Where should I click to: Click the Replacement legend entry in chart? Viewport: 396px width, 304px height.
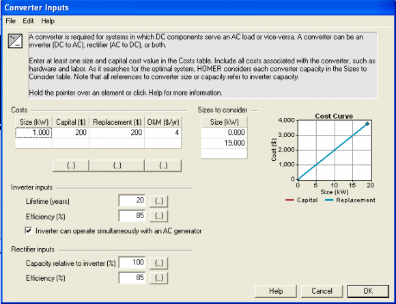[x=350, y=200]
